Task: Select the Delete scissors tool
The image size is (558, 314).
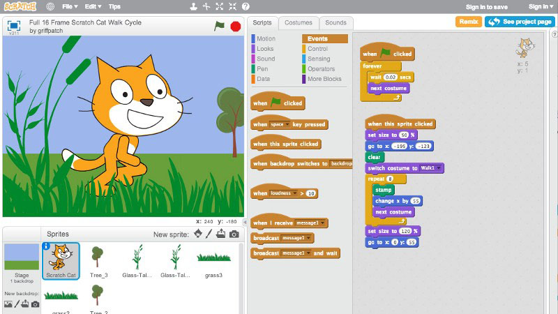Action: coord(206,6)
